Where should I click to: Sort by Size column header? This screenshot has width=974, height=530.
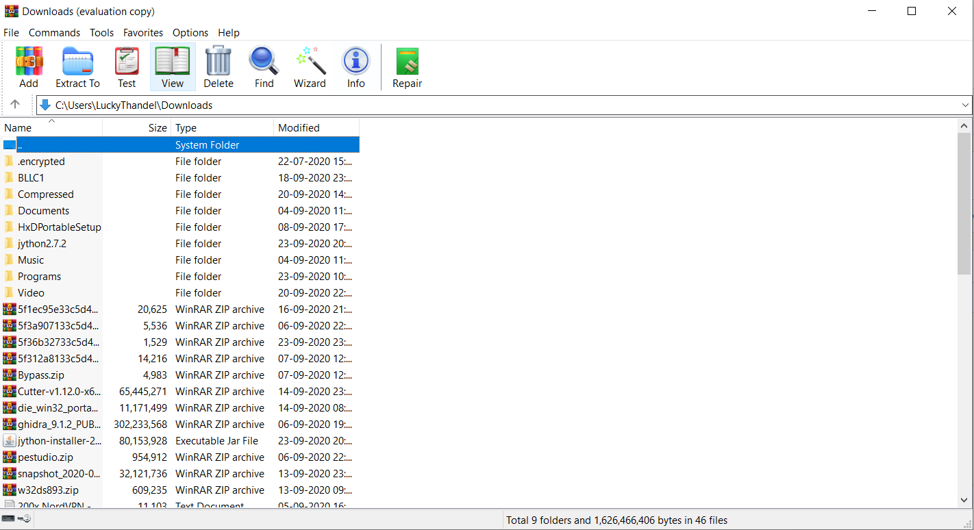tap(137, 127)
